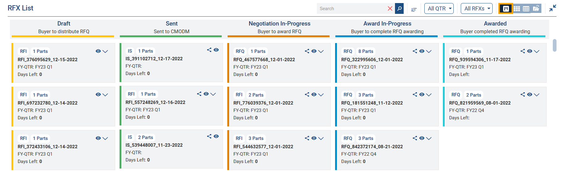Screen dimensions: 563x171
Task: Click the search magnifier button
Action: click(399, 9)
